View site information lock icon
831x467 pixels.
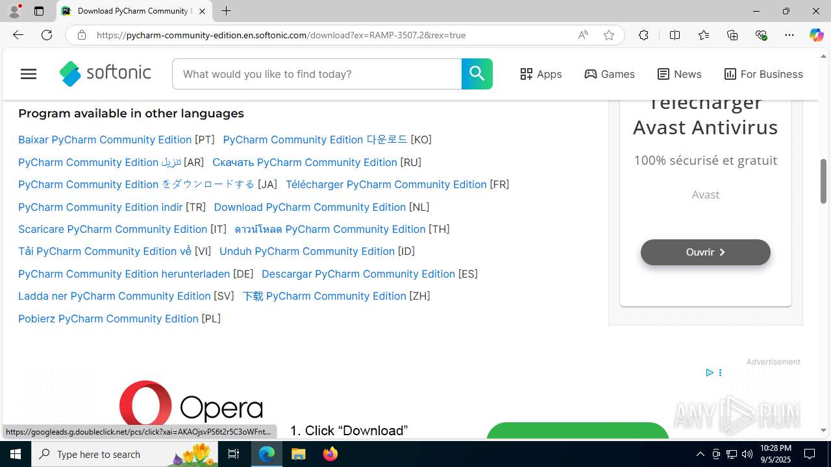tap(81, 35)
